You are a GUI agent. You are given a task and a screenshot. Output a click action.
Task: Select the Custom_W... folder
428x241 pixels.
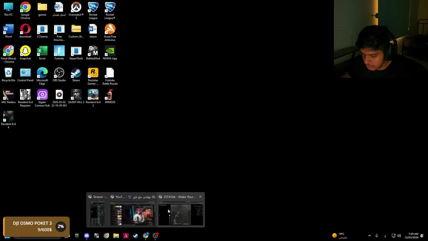pyautogui.click(x=76, y=31)
